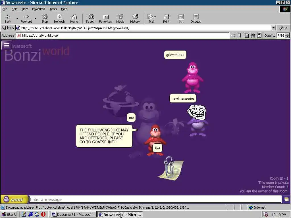The height and width of the screenshot is (218, 291).
Task: Switch to Document1 Microsoft Word taskbar button
Action: (74, 214)
